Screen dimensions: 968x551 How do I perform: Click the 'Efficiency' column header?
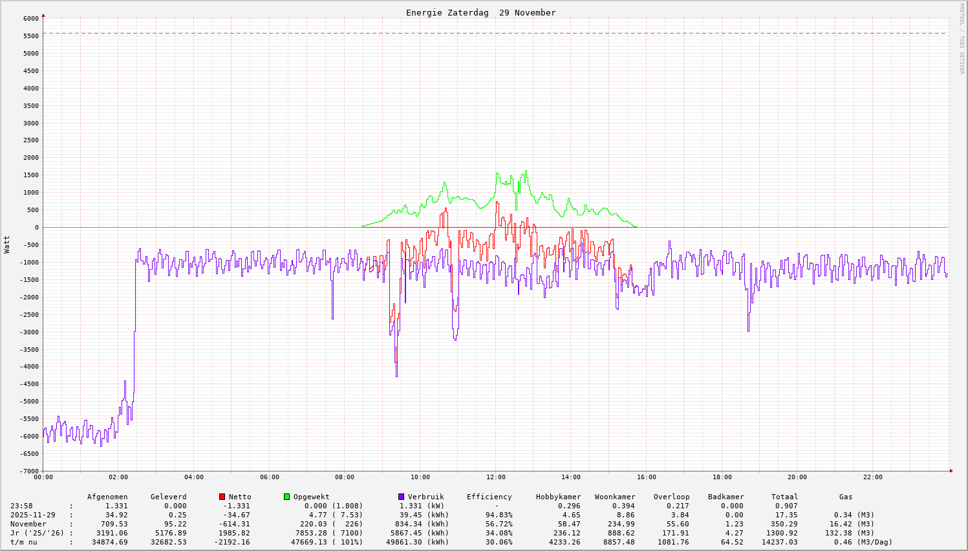(x=489, y=497)
